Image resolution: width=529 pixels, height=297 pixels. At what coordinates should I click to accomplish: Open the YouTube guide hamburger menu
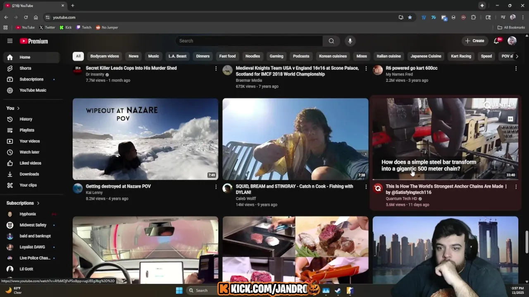[x=10, y=41]
